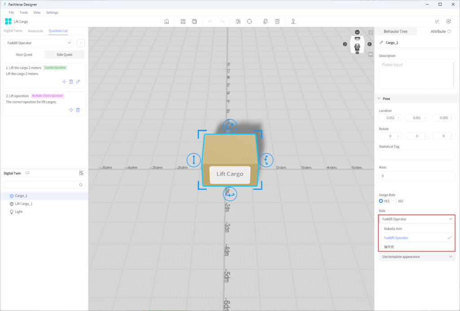This screenshot has height=311, width=460.
Task: Click the Side Quest button
Action: coord(65,54)
